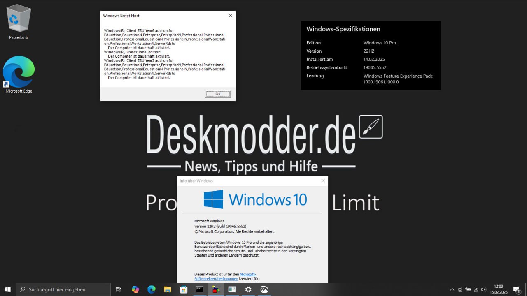
Task: Open the Papierkorb desktop icon
Action: (x=19, y=22)
